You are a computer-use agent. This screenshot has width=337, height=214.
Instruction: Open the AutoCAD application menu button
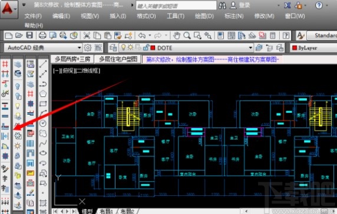(x=9, y=9)
